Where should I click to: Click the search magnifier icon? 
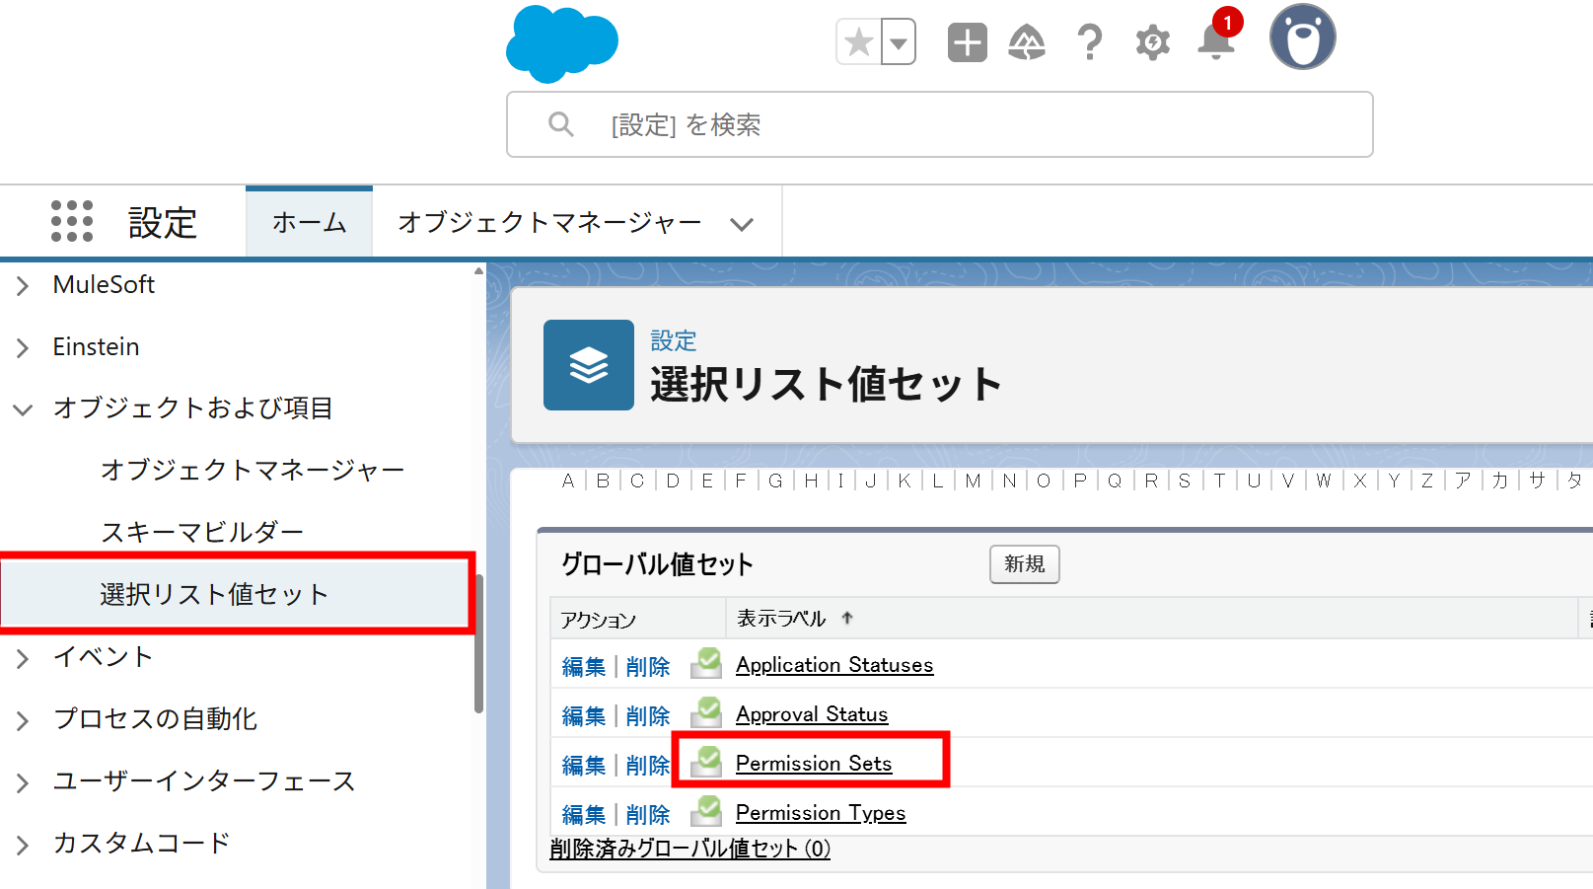560,124
